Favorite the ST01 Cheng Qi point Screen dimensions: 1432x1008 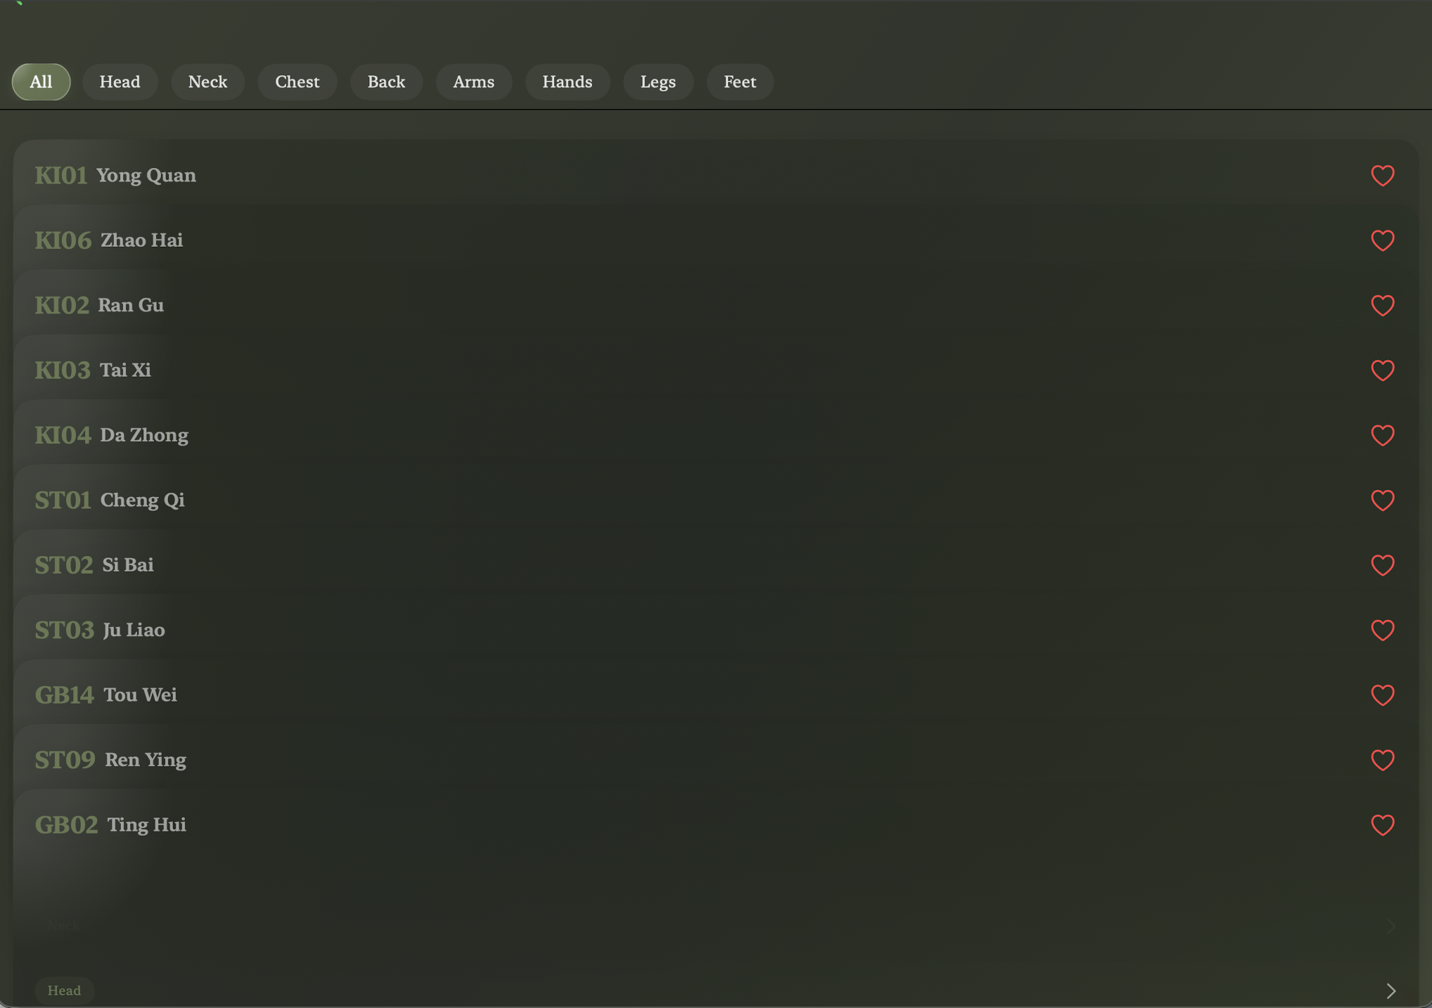tap(1382, 500)
